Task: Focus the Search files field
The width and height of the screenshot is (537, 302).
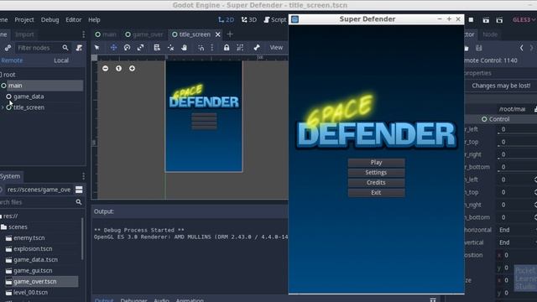Action: pyautogui.click(x=38, y=202)
